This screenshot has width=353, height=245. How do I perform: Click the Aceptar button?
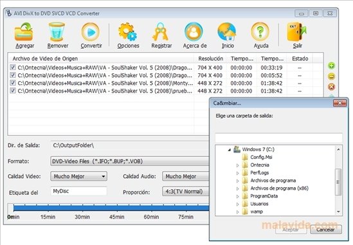click(x=291, y=230)
